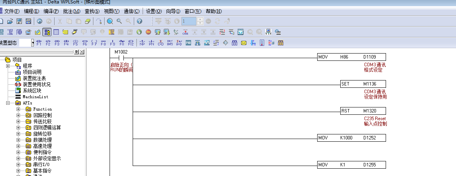Click the F1 normally-open contact icon
The image size is (456, 176).
tap(38, 43)
